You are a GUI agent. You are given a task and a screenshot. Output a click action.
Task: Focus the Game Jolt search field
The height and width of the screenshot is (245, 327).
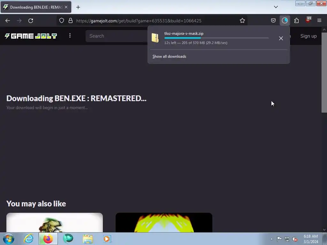tap(117, 36)
